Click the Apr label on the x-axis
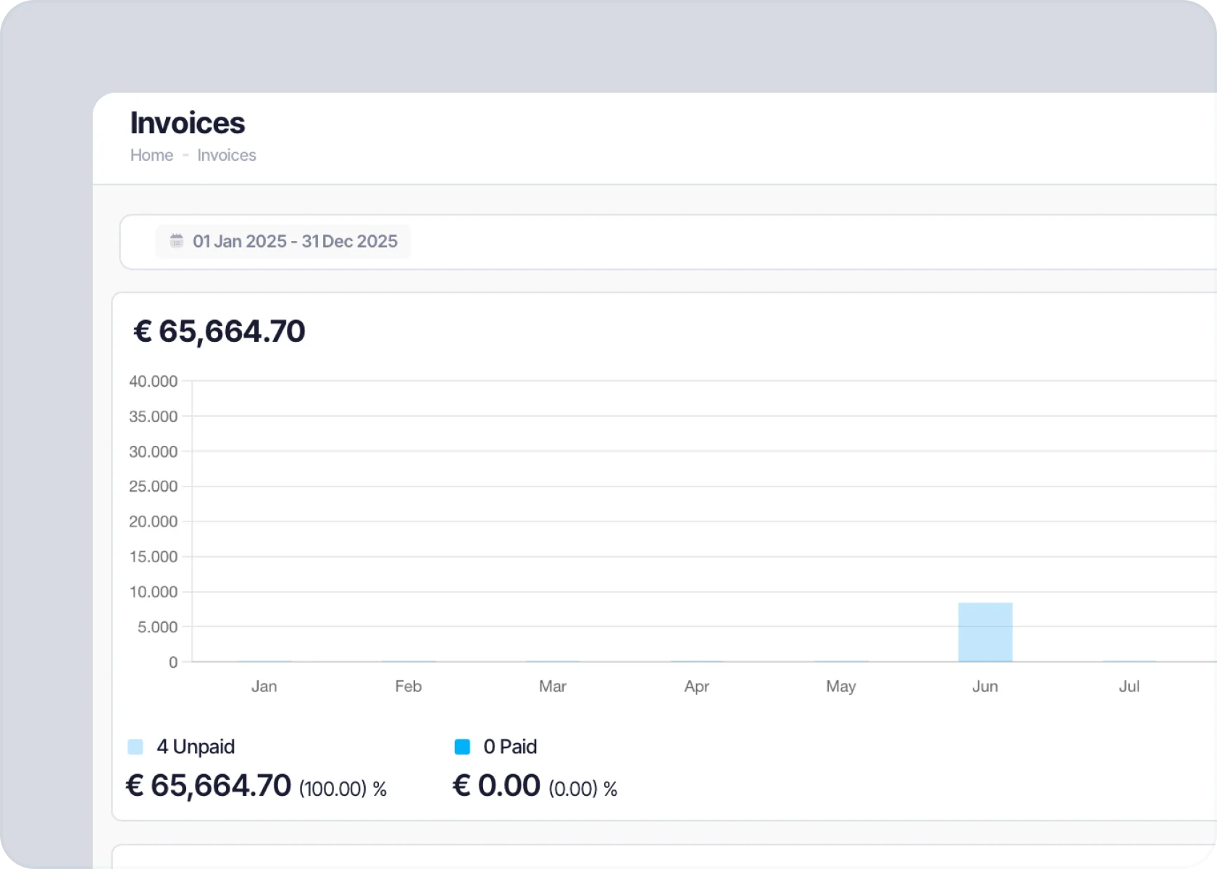1217x869 pixels. click(x=697, y=687)
